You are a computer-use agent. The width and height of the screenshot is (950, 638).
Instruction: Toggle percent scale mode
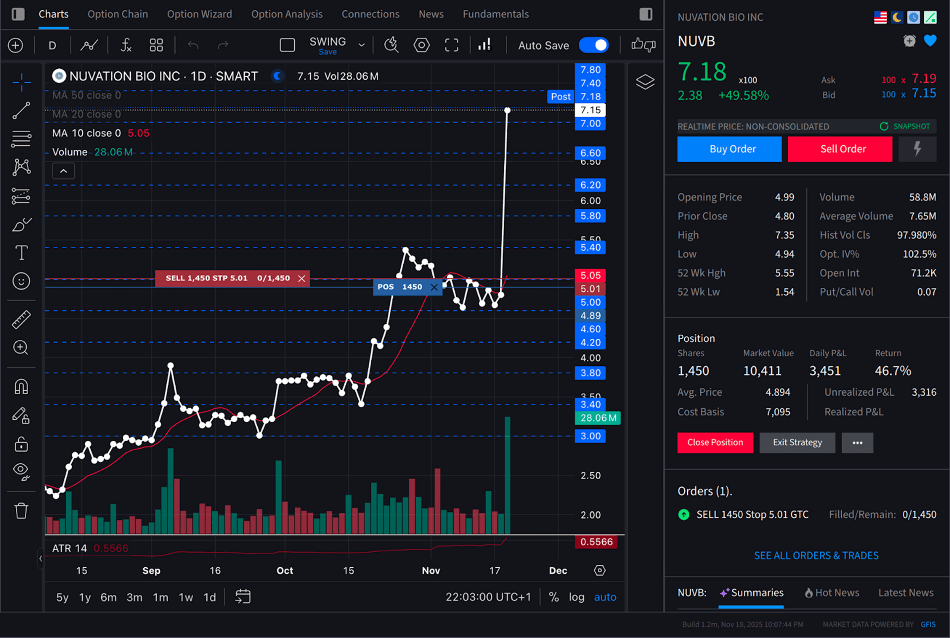554,597
